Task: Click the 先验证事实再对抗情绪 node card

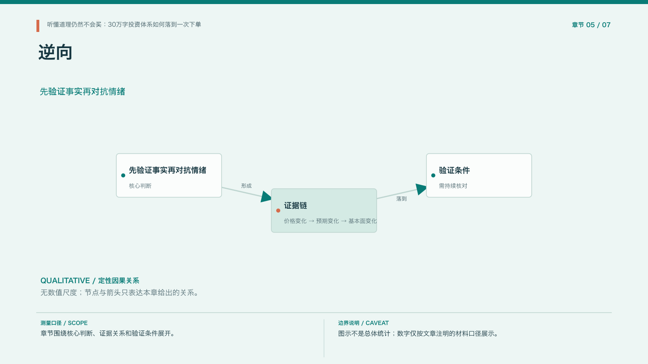Action: tap(169, 176)
